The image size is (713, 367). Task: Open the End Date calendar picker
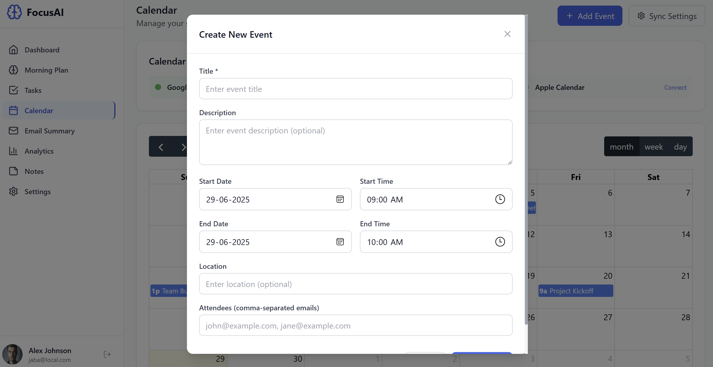pyautogui.click(x=340, y=242)
